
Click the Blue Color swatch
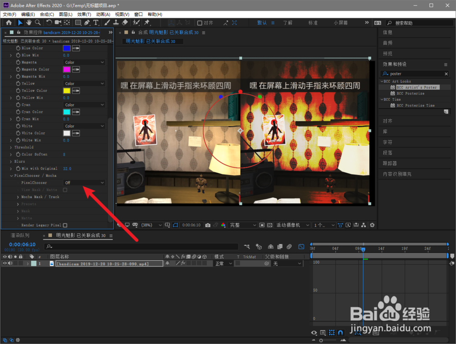67,48
